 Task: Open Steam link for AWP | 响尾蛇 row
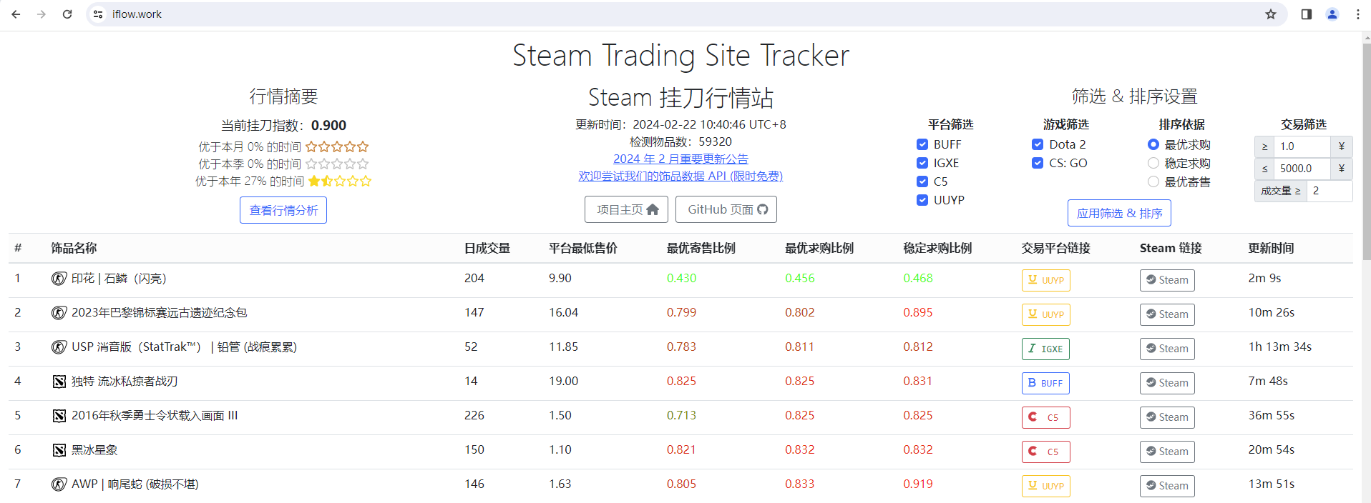(1167, 486)
